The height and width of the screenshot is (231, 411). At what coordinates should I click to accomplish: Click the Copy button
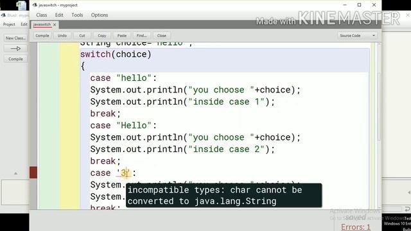101,36
